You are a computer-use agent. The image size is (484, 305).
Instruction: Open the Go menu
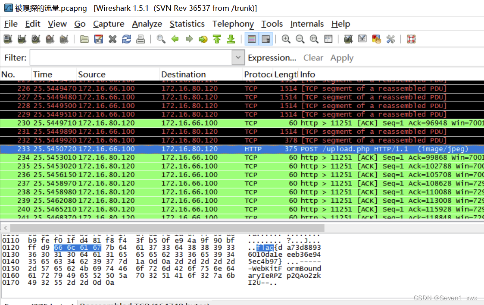80,24
